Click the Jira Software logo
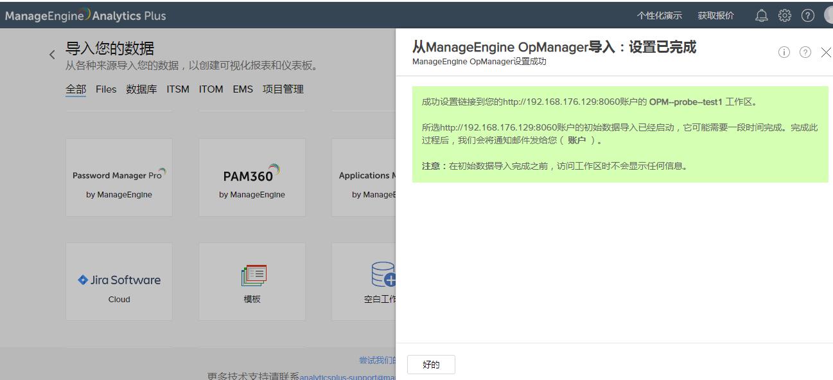 click(119, 280)
